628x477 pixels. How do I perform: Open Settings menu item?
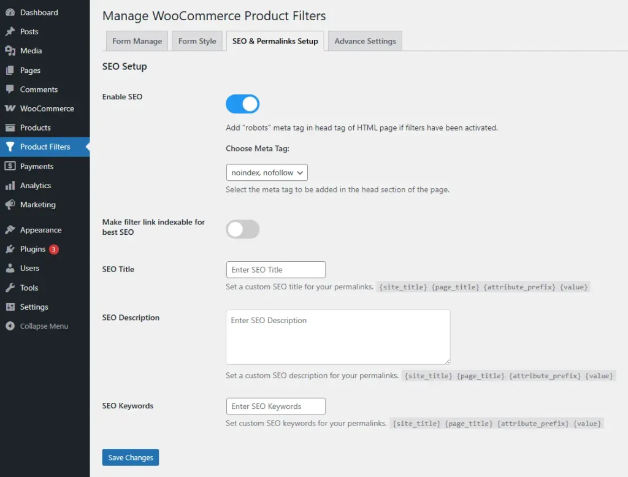coord(45,307)
